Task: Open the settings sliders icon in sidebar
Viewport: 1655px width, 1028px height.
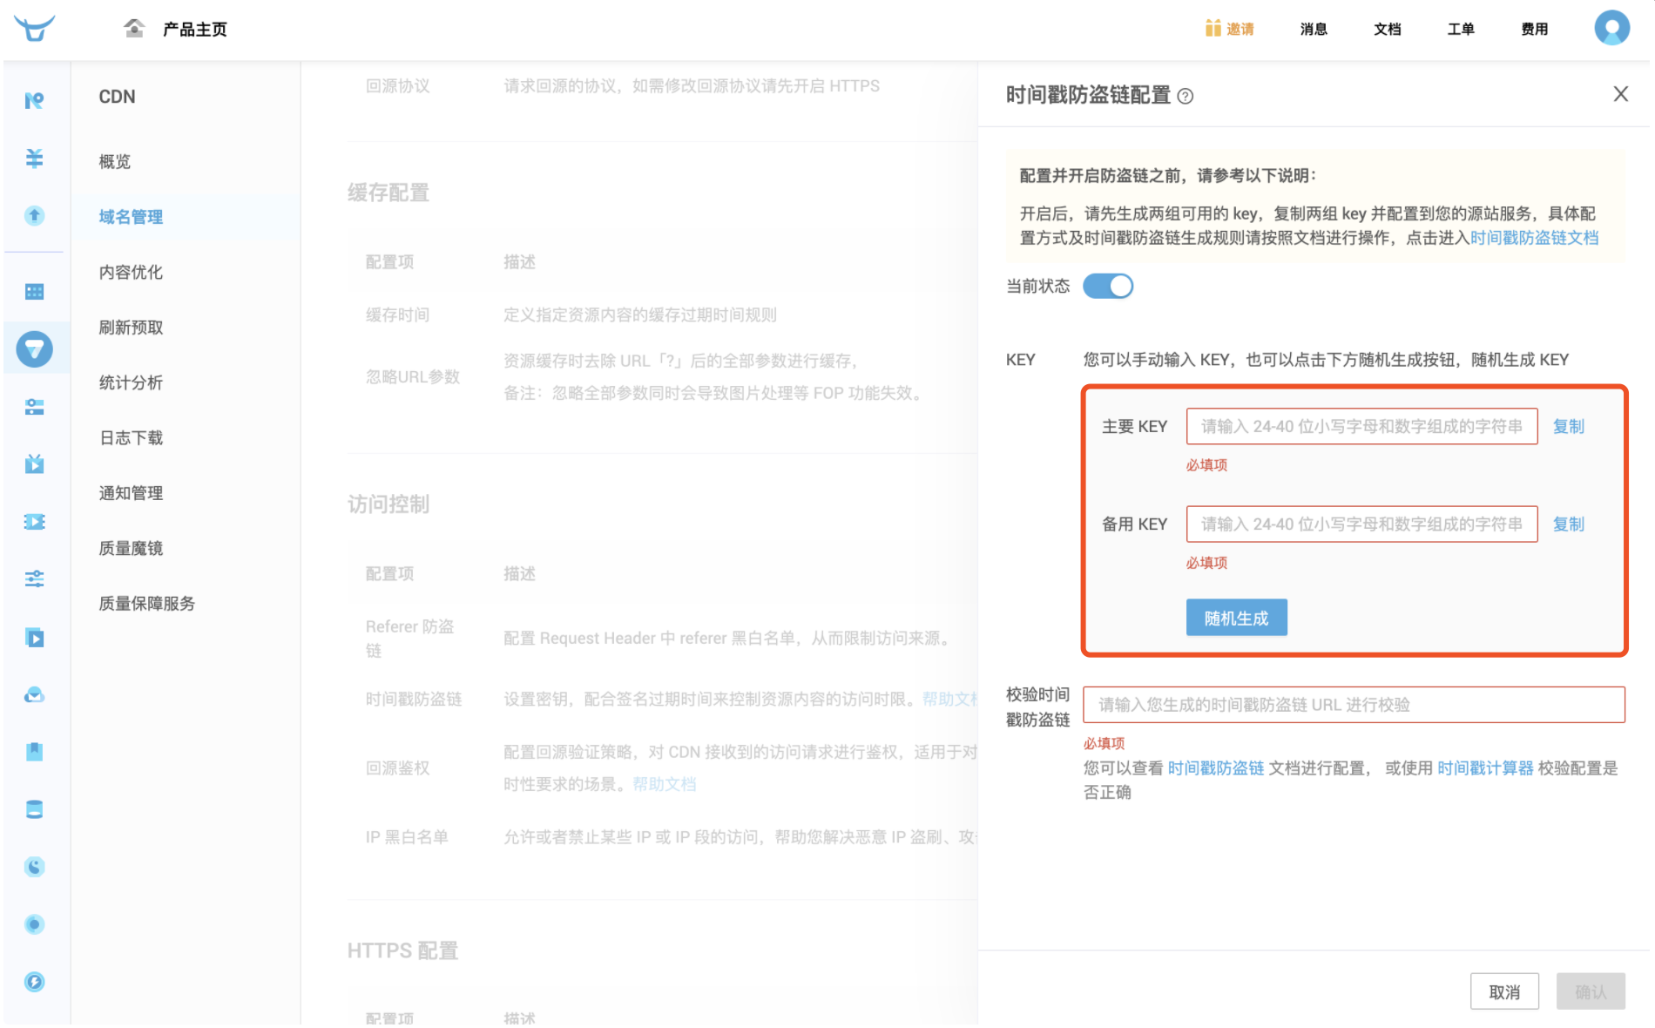Action: click(35, 578)
